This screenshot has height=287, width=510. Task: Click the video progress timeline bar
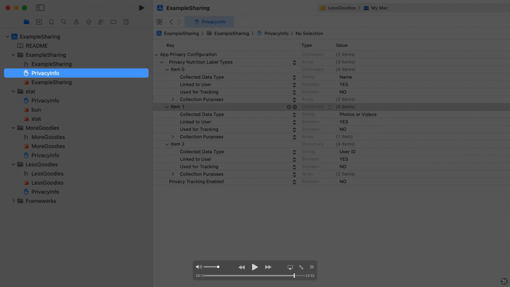(255, 276)
